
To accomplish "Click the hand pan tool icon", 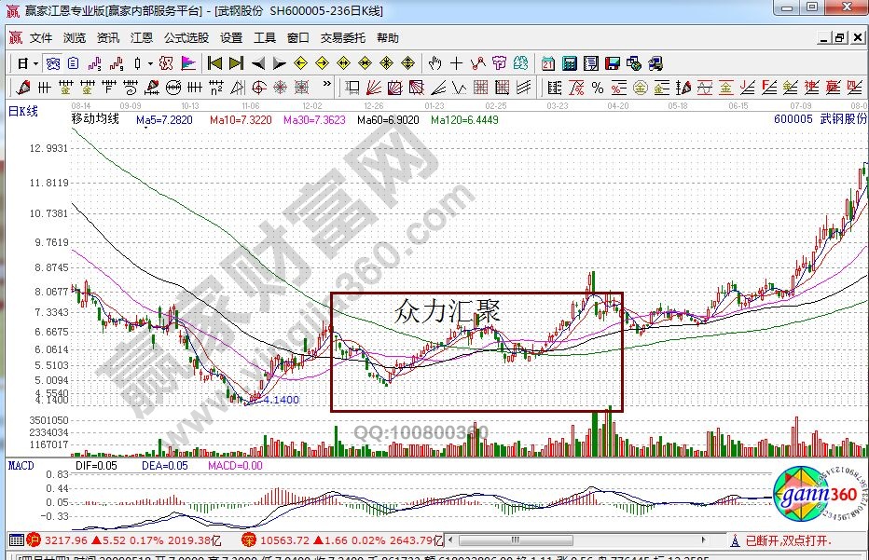I will click(434, 63).
